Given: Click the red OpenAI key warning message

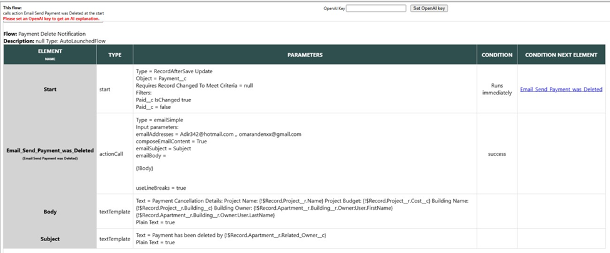Looking at the screenshot, I should (x=51, y=19).
